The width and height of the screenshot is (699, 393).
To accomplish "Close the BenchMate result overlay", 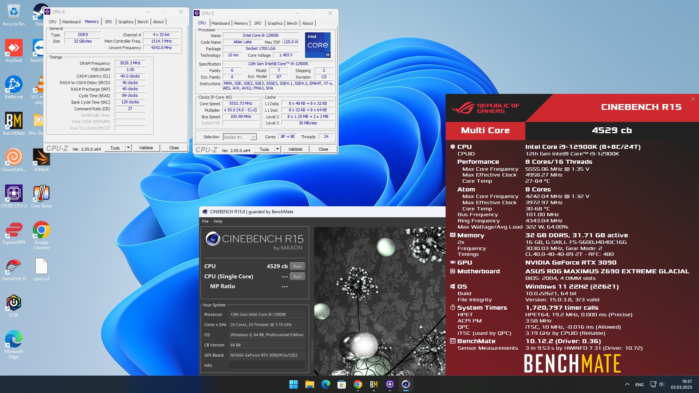I will (x=693, y=99).
